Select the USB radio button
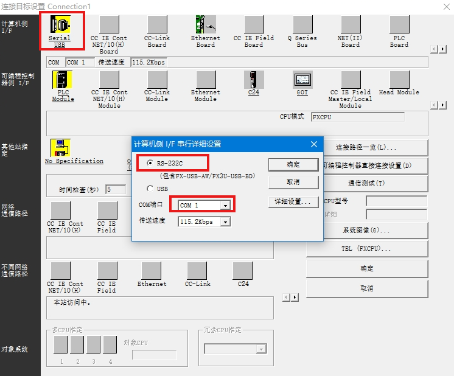Screen dimensions: 454x376 pos(150,189)
